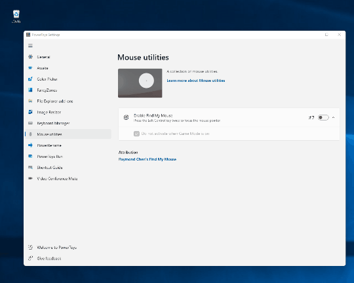Click the Attribution section label

click(128, 153)
